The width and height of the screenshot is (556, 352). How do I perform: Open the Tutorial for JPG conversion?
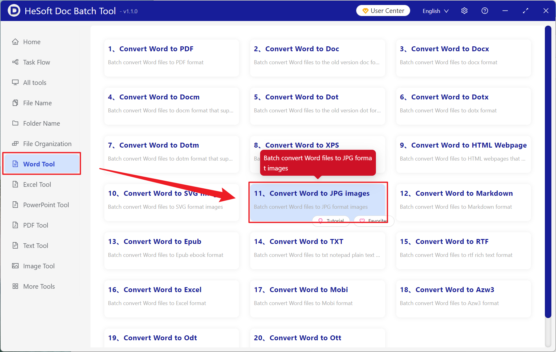coord(331,221)
